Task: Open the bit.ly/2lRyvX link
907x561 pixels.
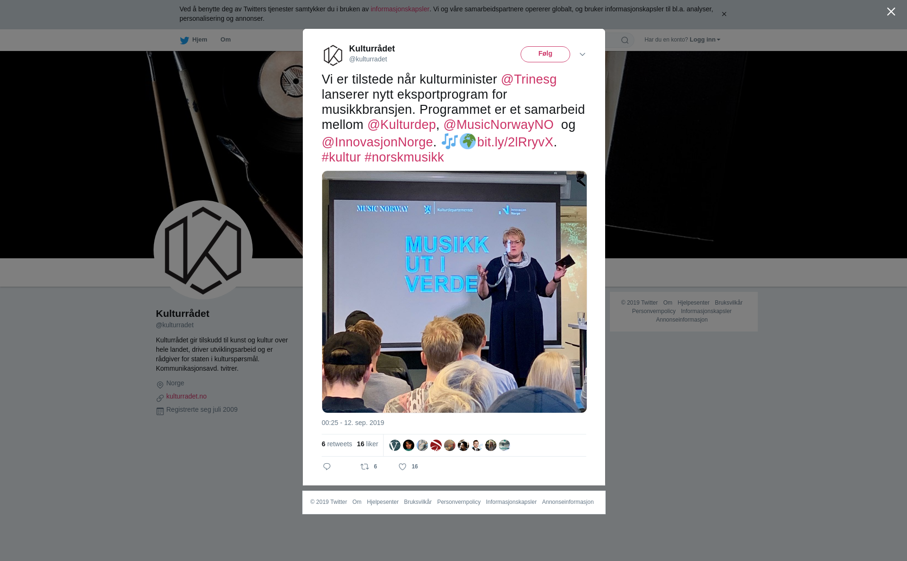Action: (515, 142)
